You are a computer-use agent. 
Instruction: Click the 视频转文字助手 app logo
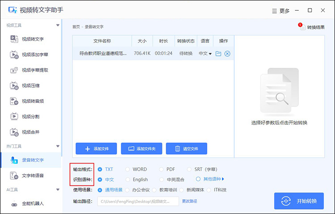click(x=13, y=10)
